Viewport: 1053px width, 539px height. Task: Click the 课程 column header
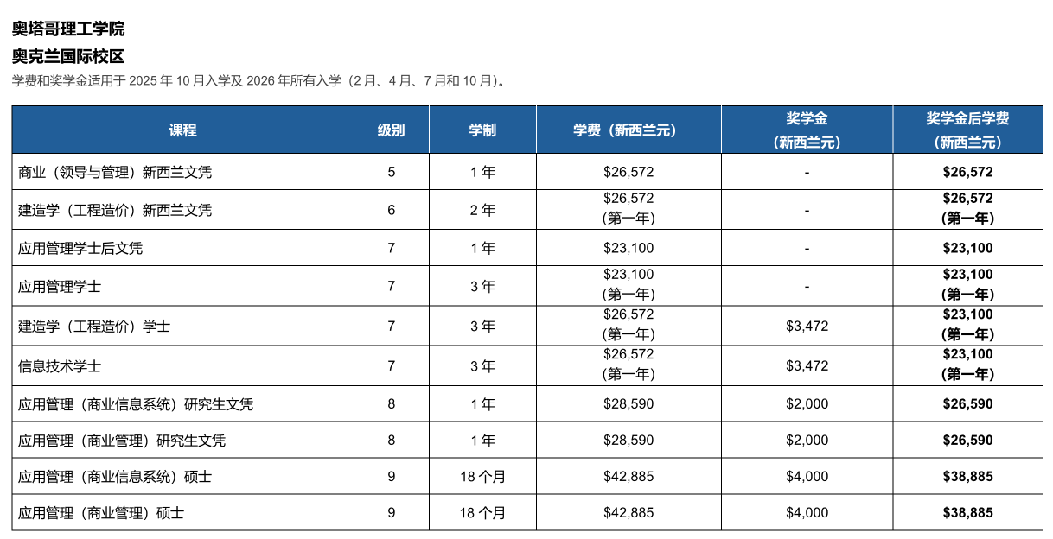[182, 130]
